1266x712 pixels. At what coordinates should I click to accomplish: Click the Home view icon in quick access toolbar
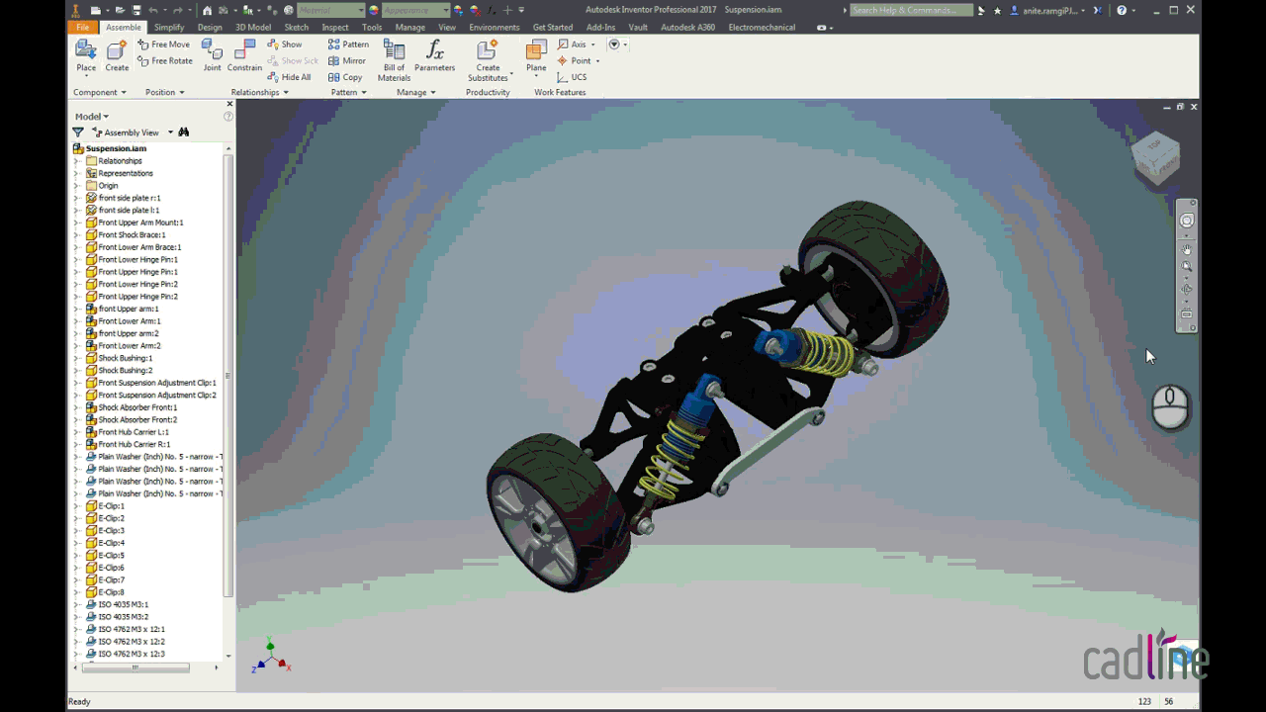207,10
